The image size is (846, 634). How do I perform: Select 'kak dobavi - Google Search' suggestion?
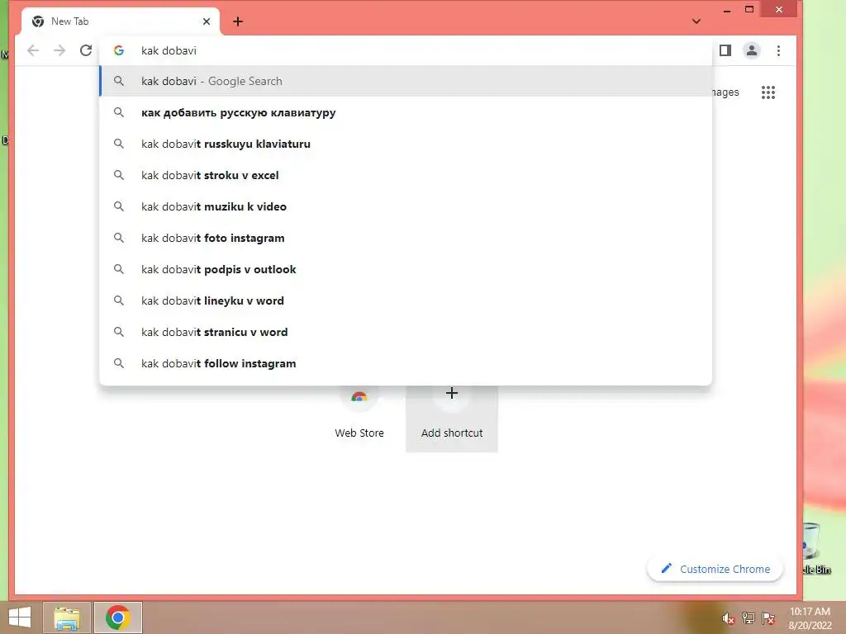click(x=406, y=82)
